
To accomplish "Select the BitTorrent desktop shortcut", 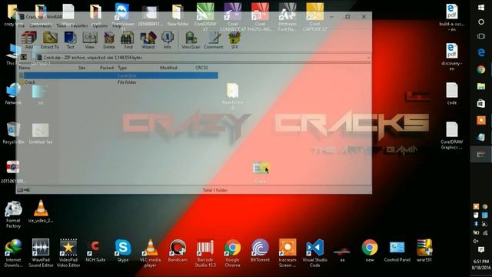I will [260, 251].
